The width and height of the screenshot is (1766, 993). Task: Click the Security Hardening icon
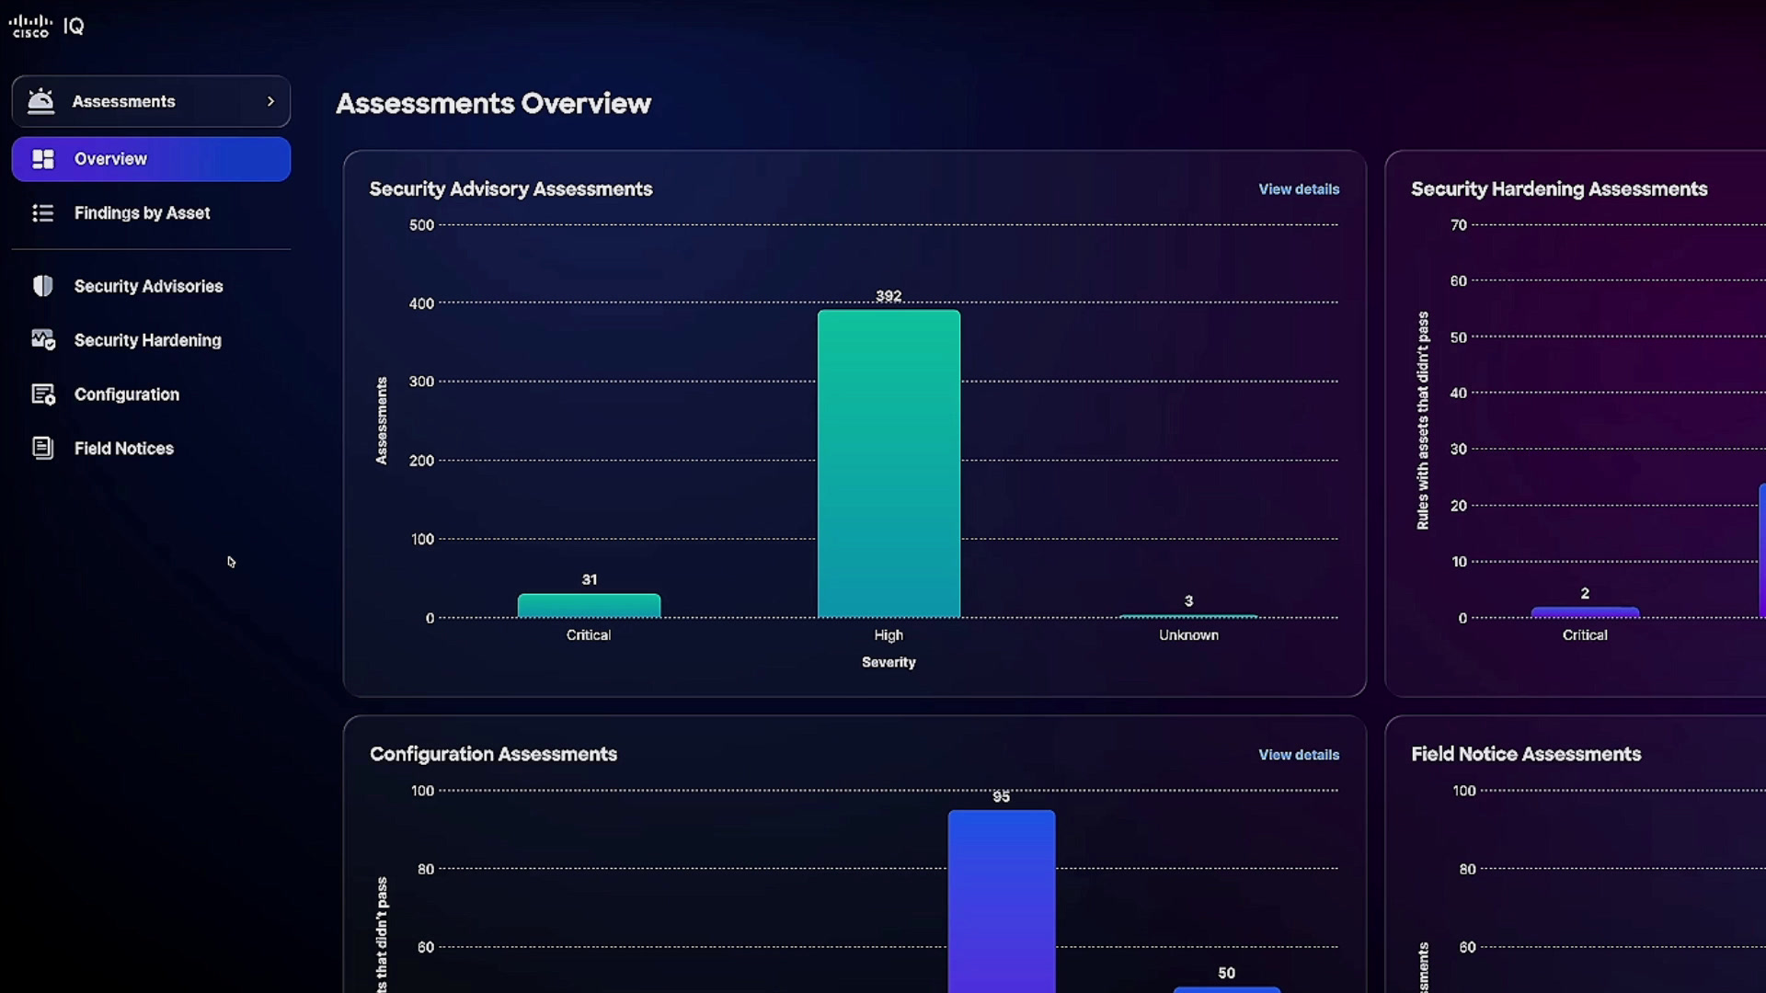pos(43,340)
